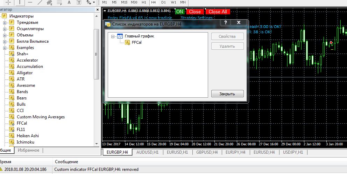Switch chart to D1 timeframe

coord(163,2)
